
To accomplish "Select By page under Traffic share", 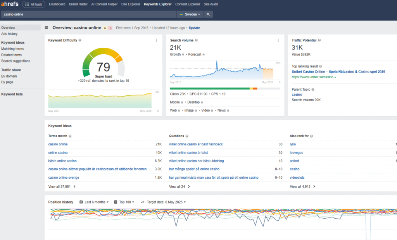I will pyautogui.click(x=7, y=82).
